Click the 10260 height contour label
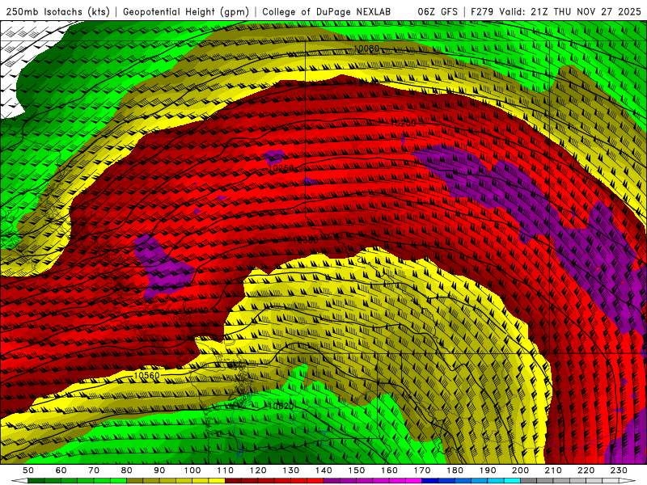This screenshot has height=485, width=647. coord(281,168)
